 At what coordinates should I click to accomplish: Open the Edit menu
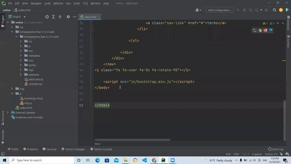click(17, 3)
